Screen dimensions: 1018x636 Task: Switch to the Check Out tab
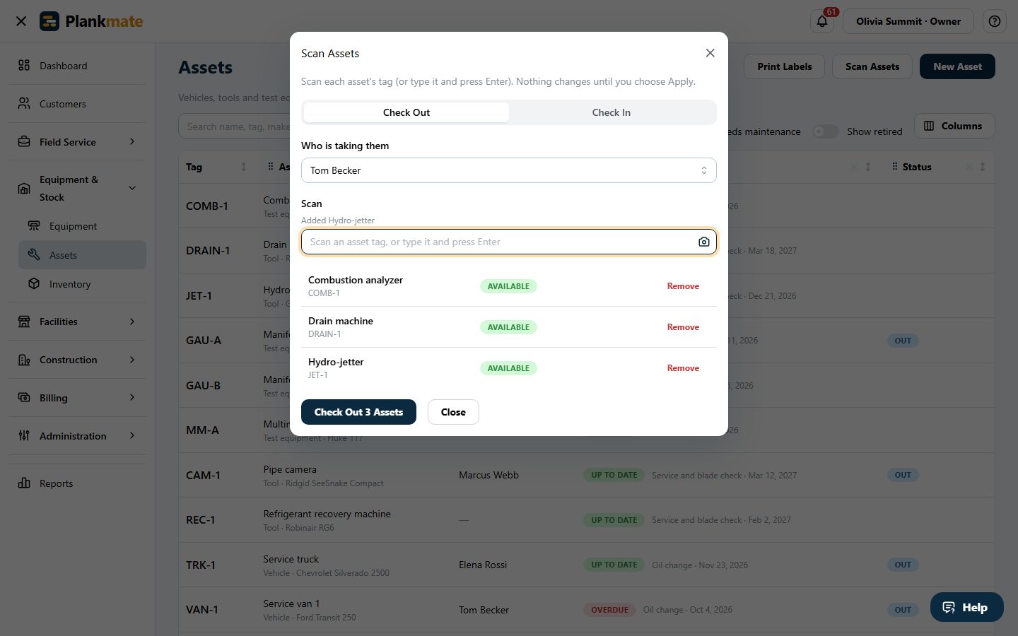click(x=406, y=112)
